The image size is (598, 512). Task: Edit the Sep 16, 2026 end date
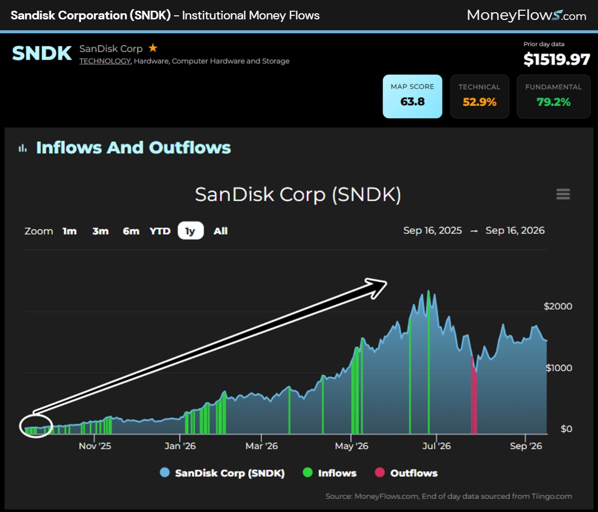click(x=515, y=230)
